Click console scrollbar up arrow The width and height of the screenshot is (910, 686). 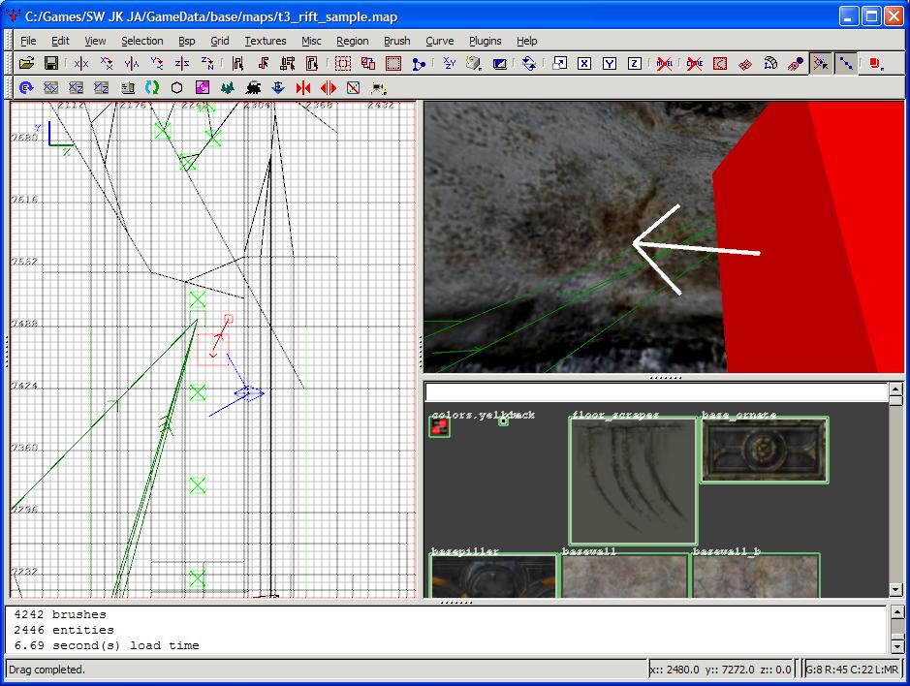(x=897, y=612)
